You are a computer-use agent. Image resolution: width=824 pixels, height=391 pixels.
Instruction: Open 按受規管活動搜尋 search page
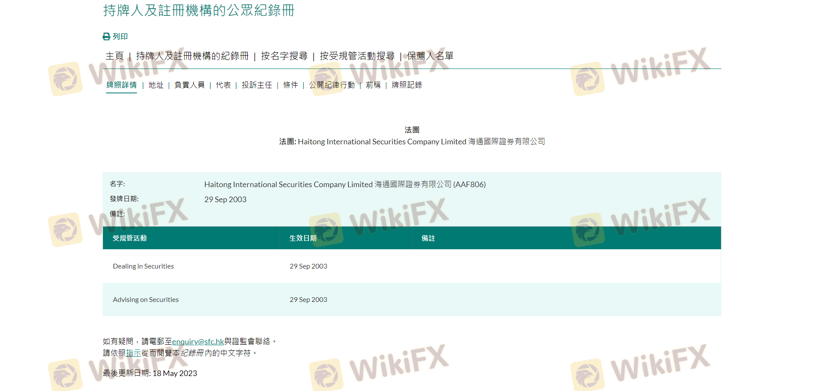357,56
